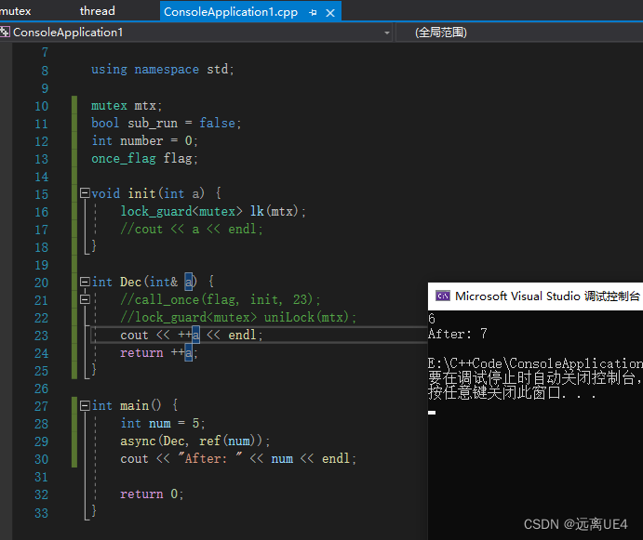Click the '6' output line in debug console
Image resolution: width=643 pixels, height=540 pixels.
point(432,319)
